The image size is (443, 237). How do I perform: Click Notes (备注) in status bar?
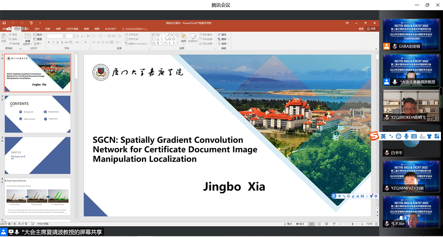click(x=288, y=224)
